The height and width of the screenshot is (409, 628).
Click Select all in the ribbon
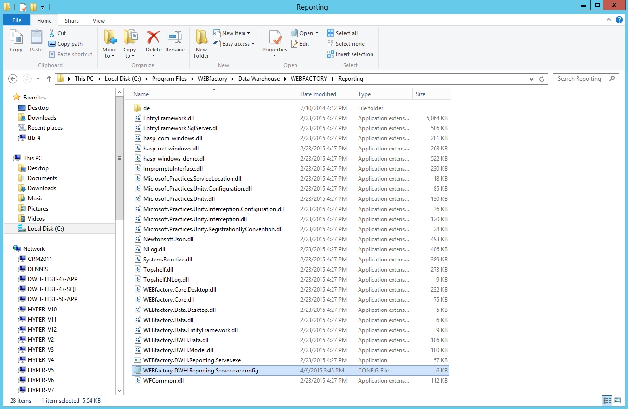tap(343, 33)
